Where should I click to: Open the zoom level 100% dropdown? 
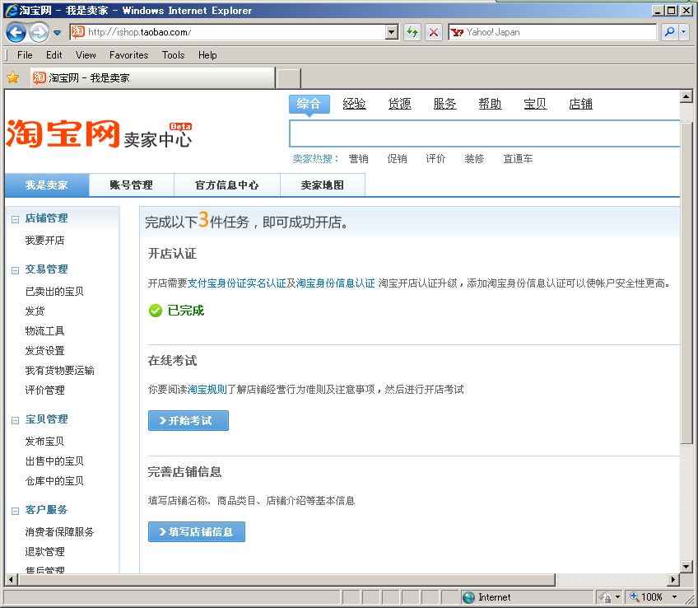coord(675,597)
